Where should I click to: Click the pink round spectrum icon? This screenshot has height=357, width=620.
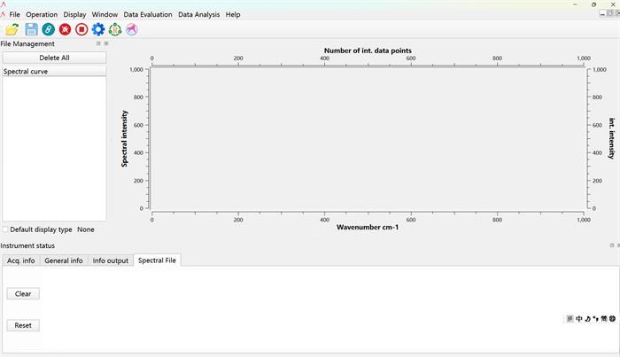click(132, 29)
